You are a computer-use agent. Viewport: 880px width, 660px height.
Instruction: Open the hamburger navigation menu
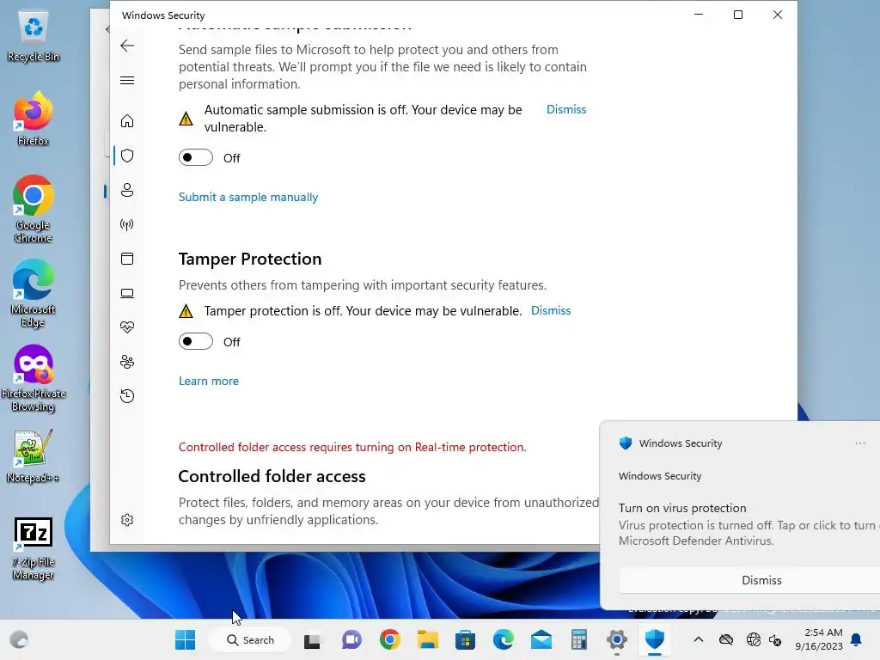tap(127, 80)
